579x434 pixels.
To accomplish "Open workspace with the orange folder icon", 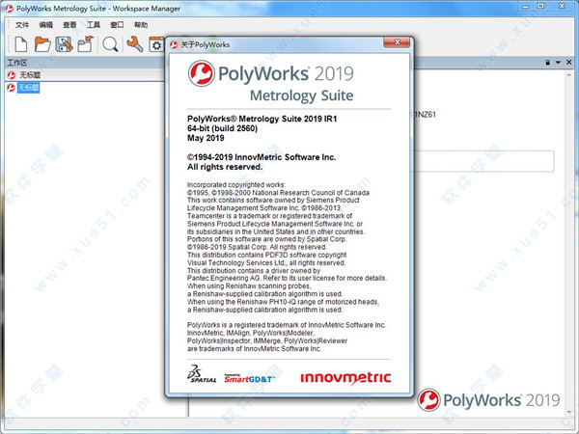I will [42, 44].
